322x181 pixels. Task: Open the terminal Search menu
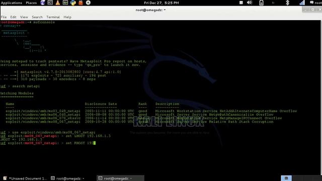click(37, 17)
